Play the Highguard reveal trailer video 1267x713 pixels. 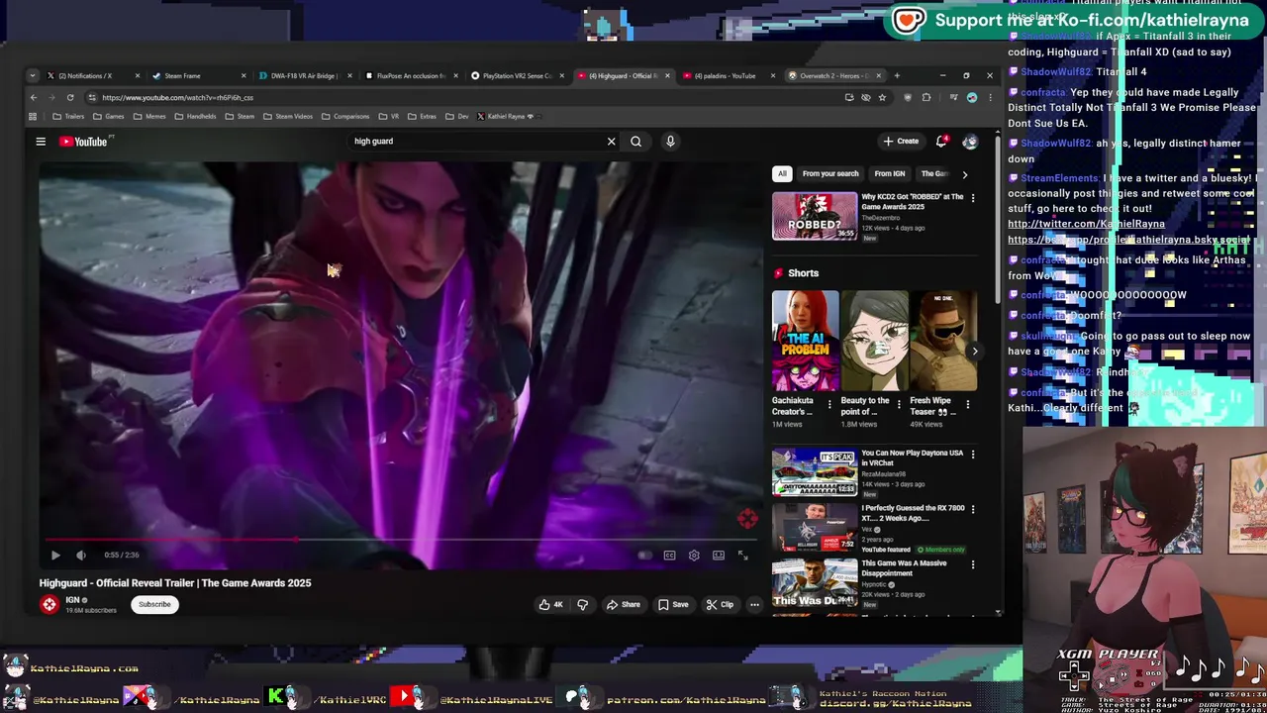(x=55, y=556)
